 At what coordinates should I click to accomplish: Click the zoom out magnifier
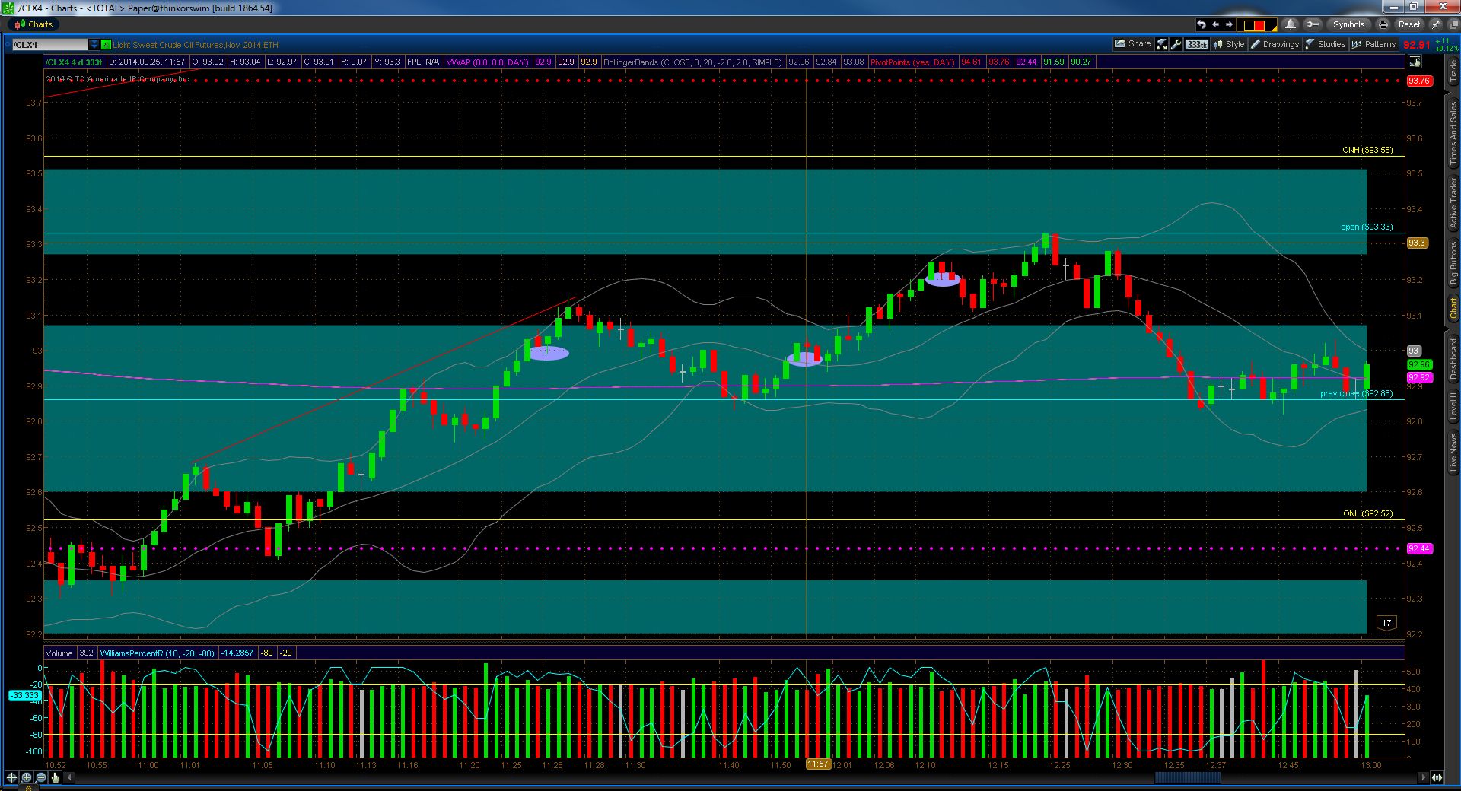point(41,777)
